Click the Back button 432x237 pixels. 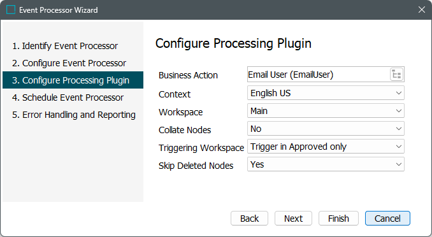click(249, 219)
